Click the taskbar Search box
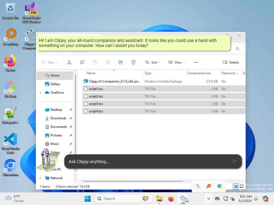 (x=124, y=199)
